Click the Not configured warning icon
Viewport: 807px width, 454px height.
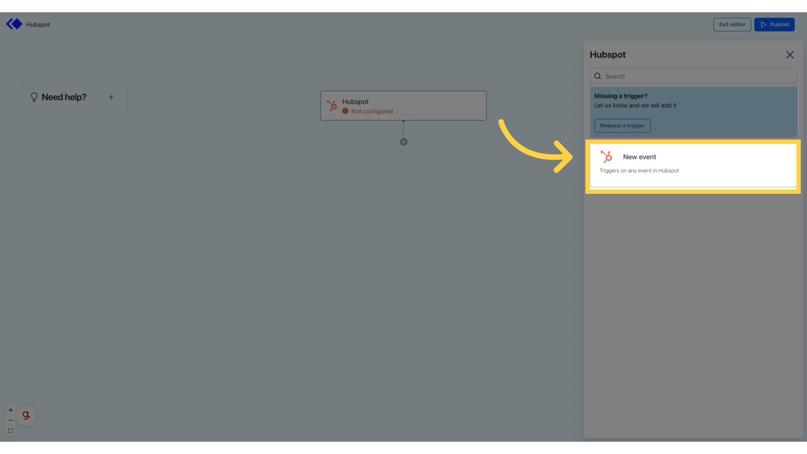coord(345,111)
